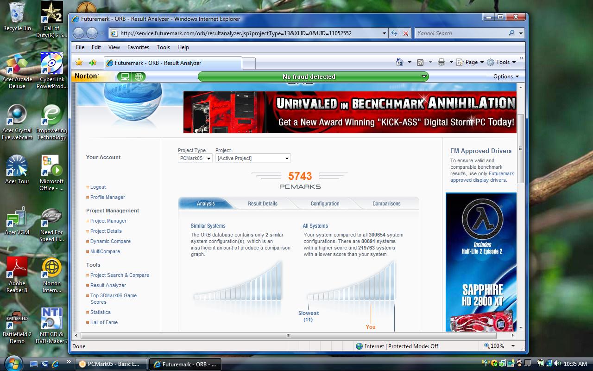The image size is (593, 371).
Task: Select NTI CD & DVD-Maker desktop icon
Action: [51, 326]
